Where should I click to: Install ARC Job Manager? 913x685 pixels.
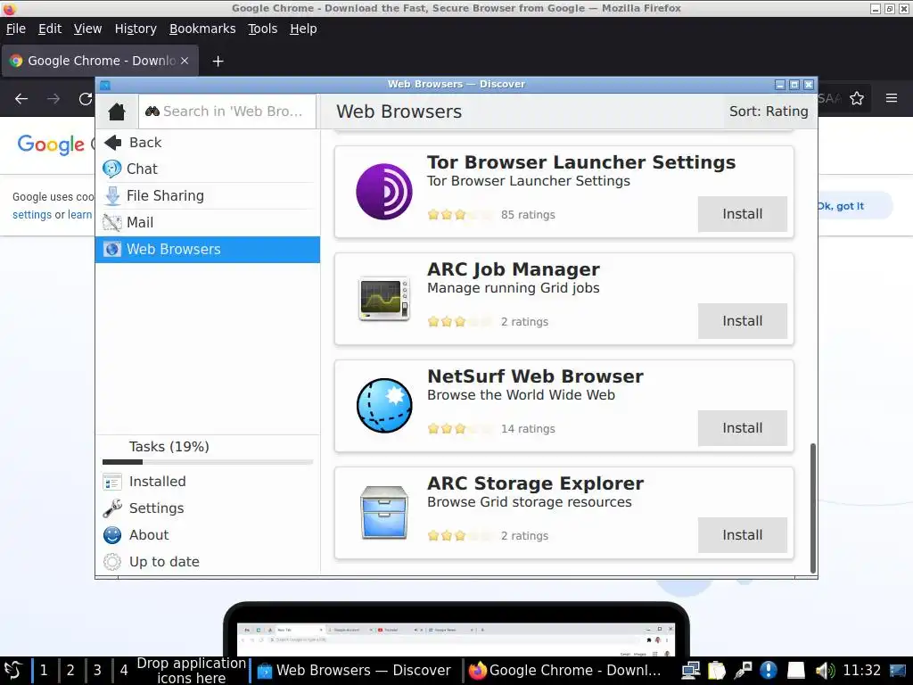click(743, 321)
